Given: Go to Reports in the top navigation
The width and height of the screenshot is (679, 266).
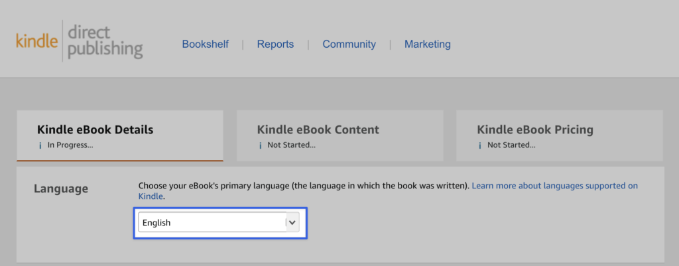Looking at the screenshot, I should click(x=275, y=44).
